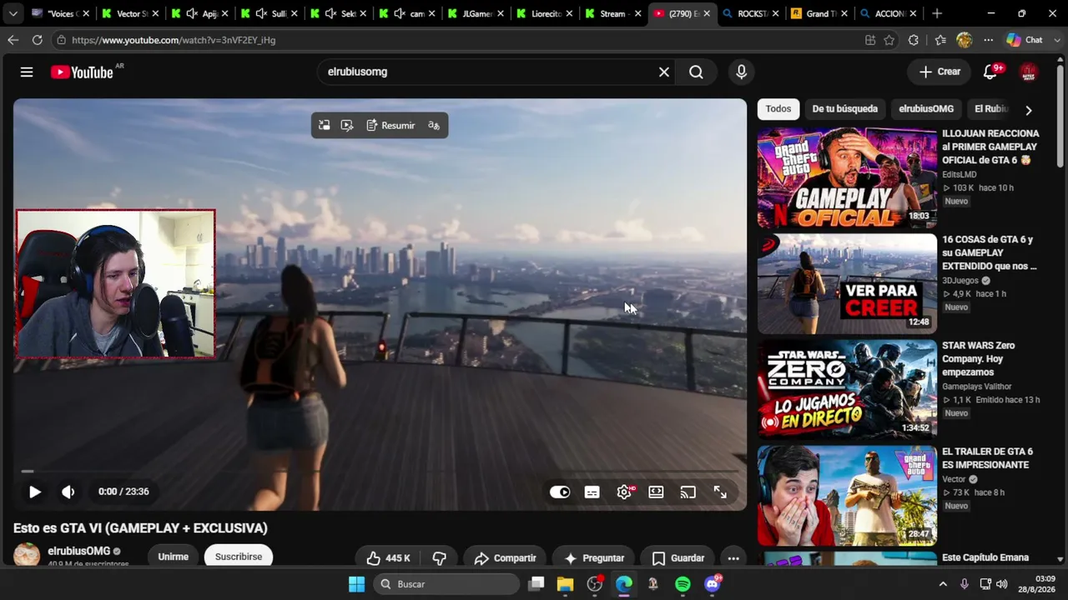
Task: Go to the YouTube home logo
Action: tap(82, 72)
